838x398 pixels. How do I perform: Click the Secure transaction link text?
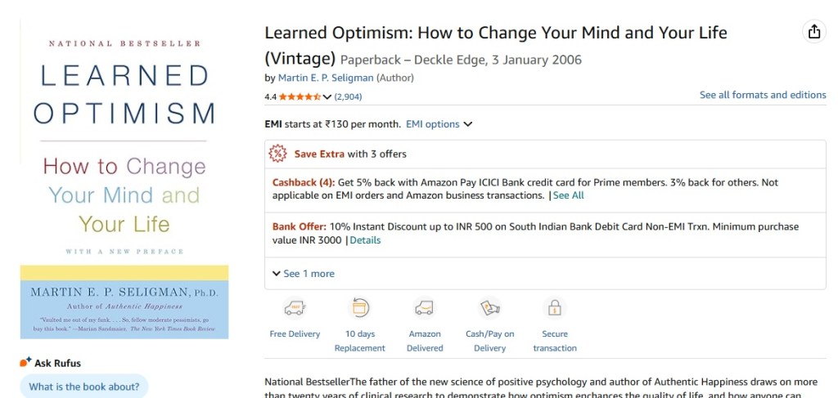pyautogui.click(x=555, y=341)
